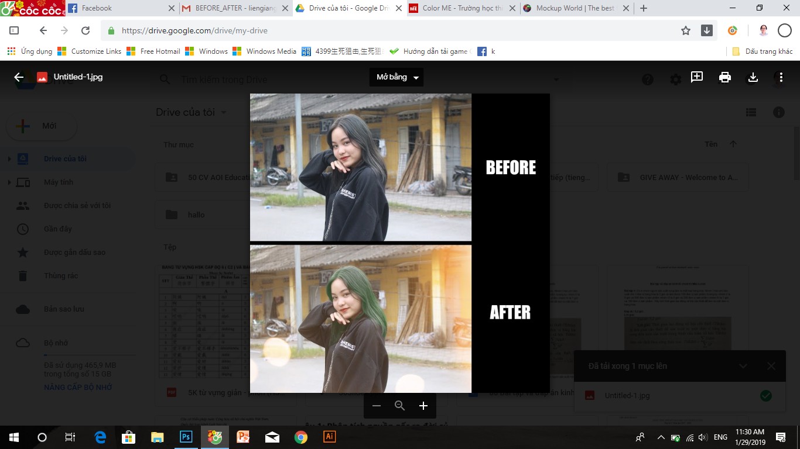This screenshot has width=800, height=449.
Task: Zoom in with the plus button
Action: 423,406
